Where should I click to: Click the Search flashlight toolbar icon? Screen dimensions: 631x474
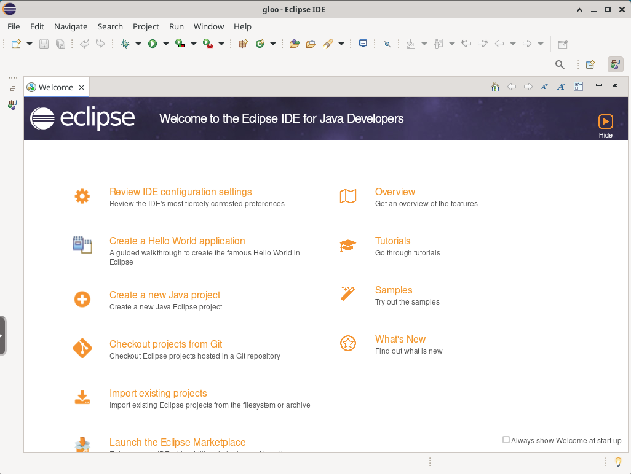pos(328,44)
